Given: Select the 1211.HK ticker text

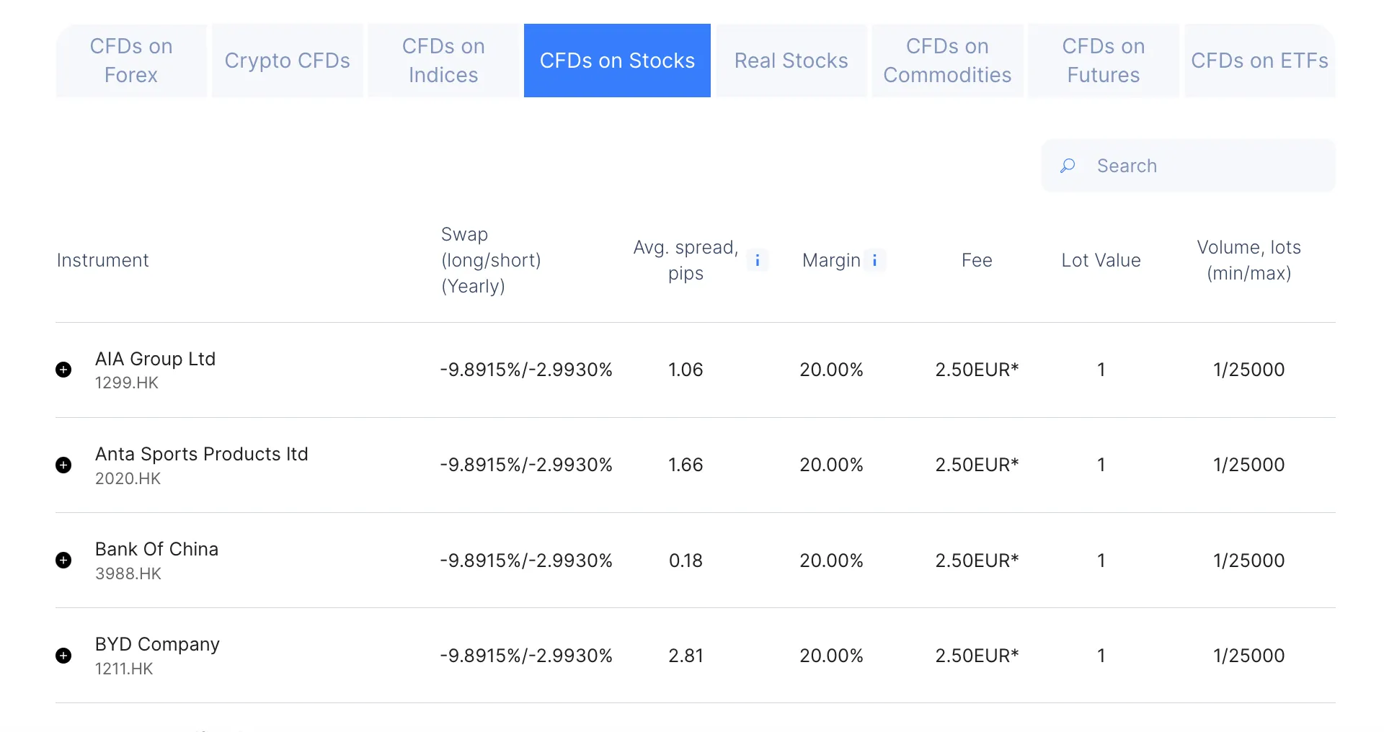Looking at the screenshot, I should click(124, 669).
